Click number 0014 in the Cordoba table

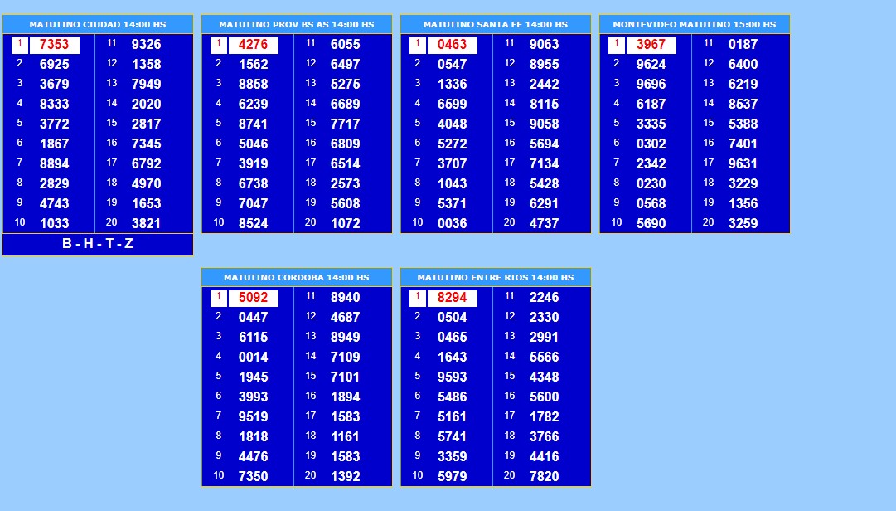coord(254,357)
